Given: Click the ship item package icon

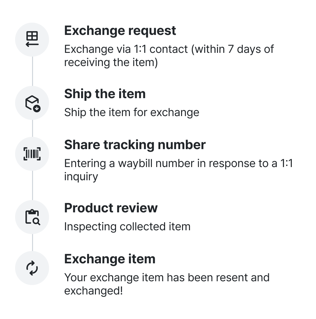Looking at the screenshot, I should [x=32, y=103].
